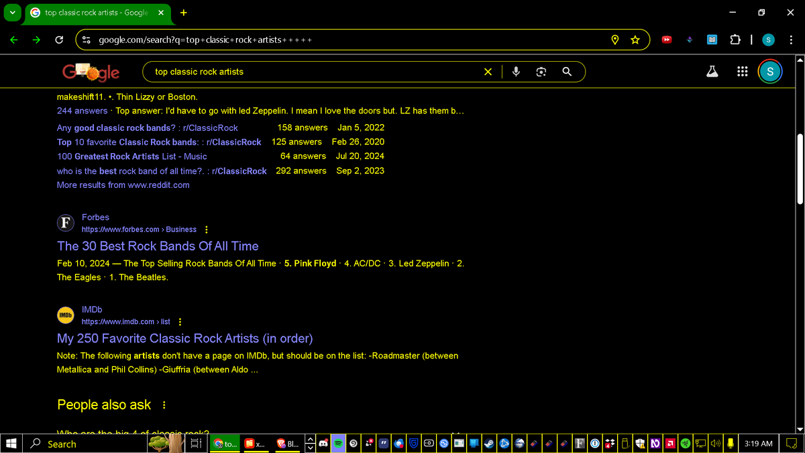Image resolution: width=805 pixels, height=453 pixels.
Task: Open 'Top 10 favorite Classic Rock bands' thread
Action: click(159, 142)
